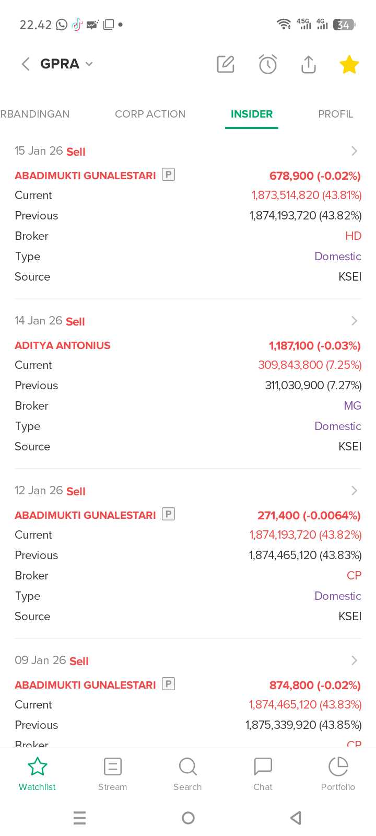The image size is (376, 836).
Task: Expand the 09 Jan 26 sell entry chevron
Action: [354, 660]
